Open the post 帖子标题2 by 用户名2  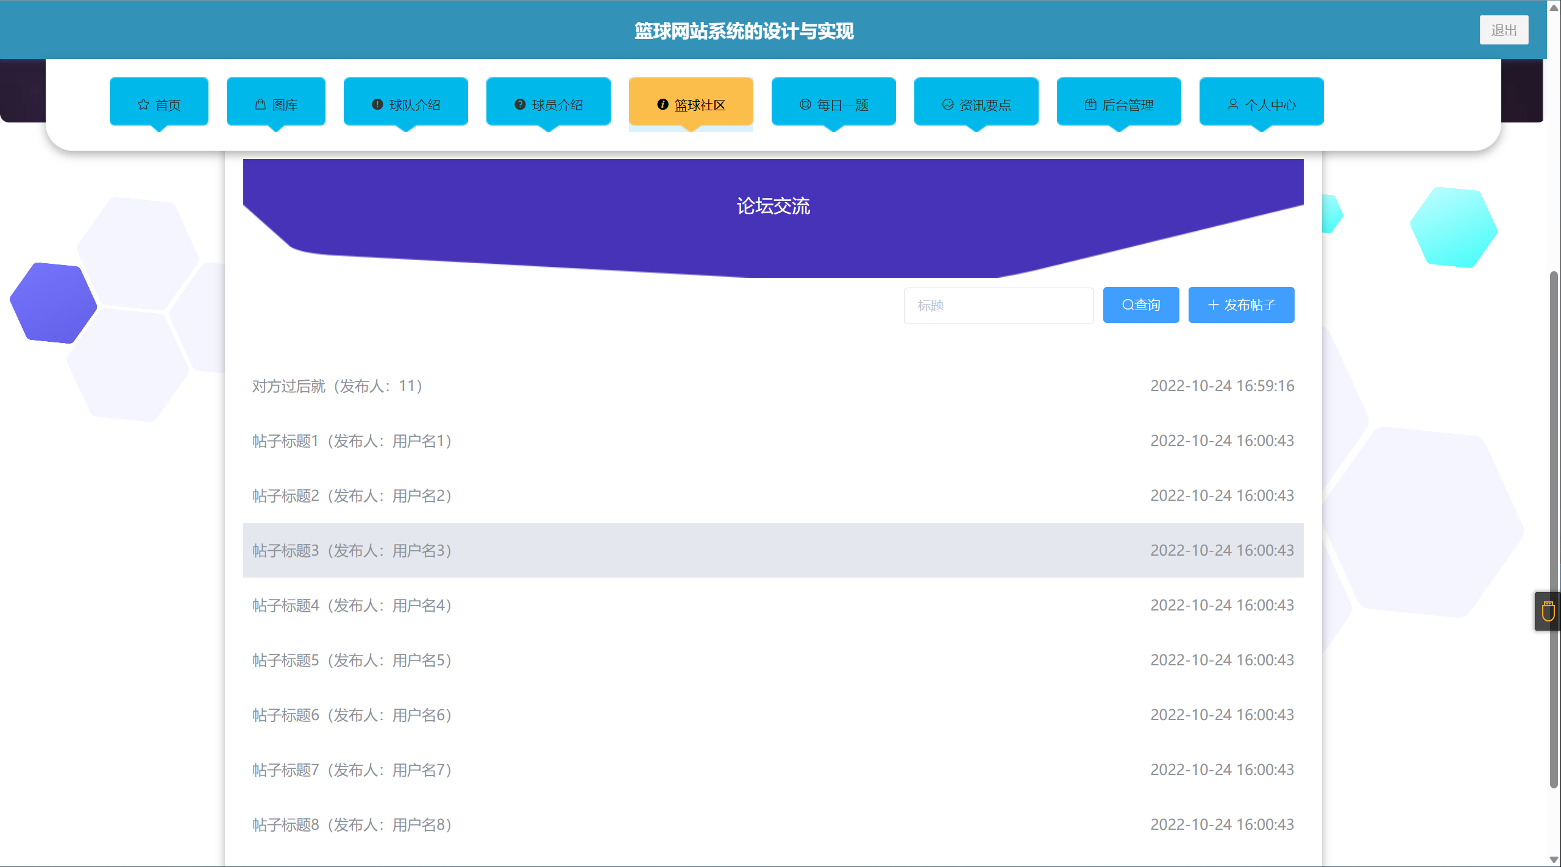pos(773,495)
